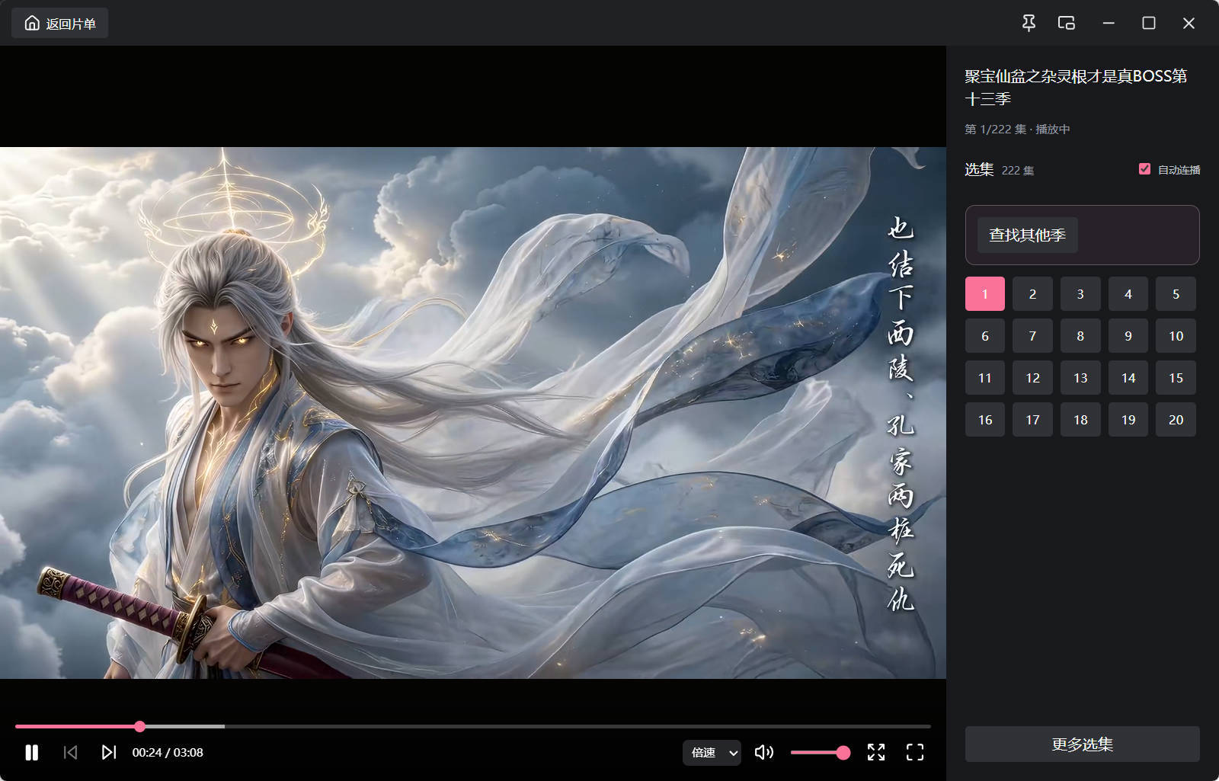This screenshot has height=781, width=1219.
Task: Enter fullscreen mode with corner-bracket icon
Action: tap(915, 753)
